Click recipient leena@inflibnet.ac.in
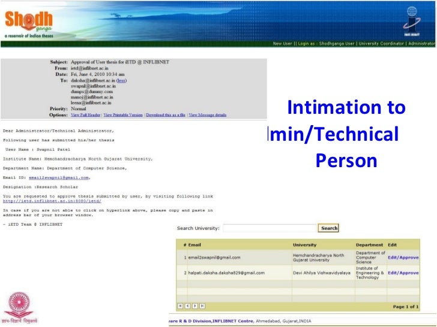 [x=91, y=102]
